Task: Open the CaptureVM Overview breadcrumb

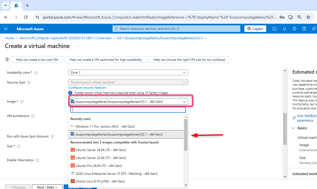Action: tap(66, 38)
